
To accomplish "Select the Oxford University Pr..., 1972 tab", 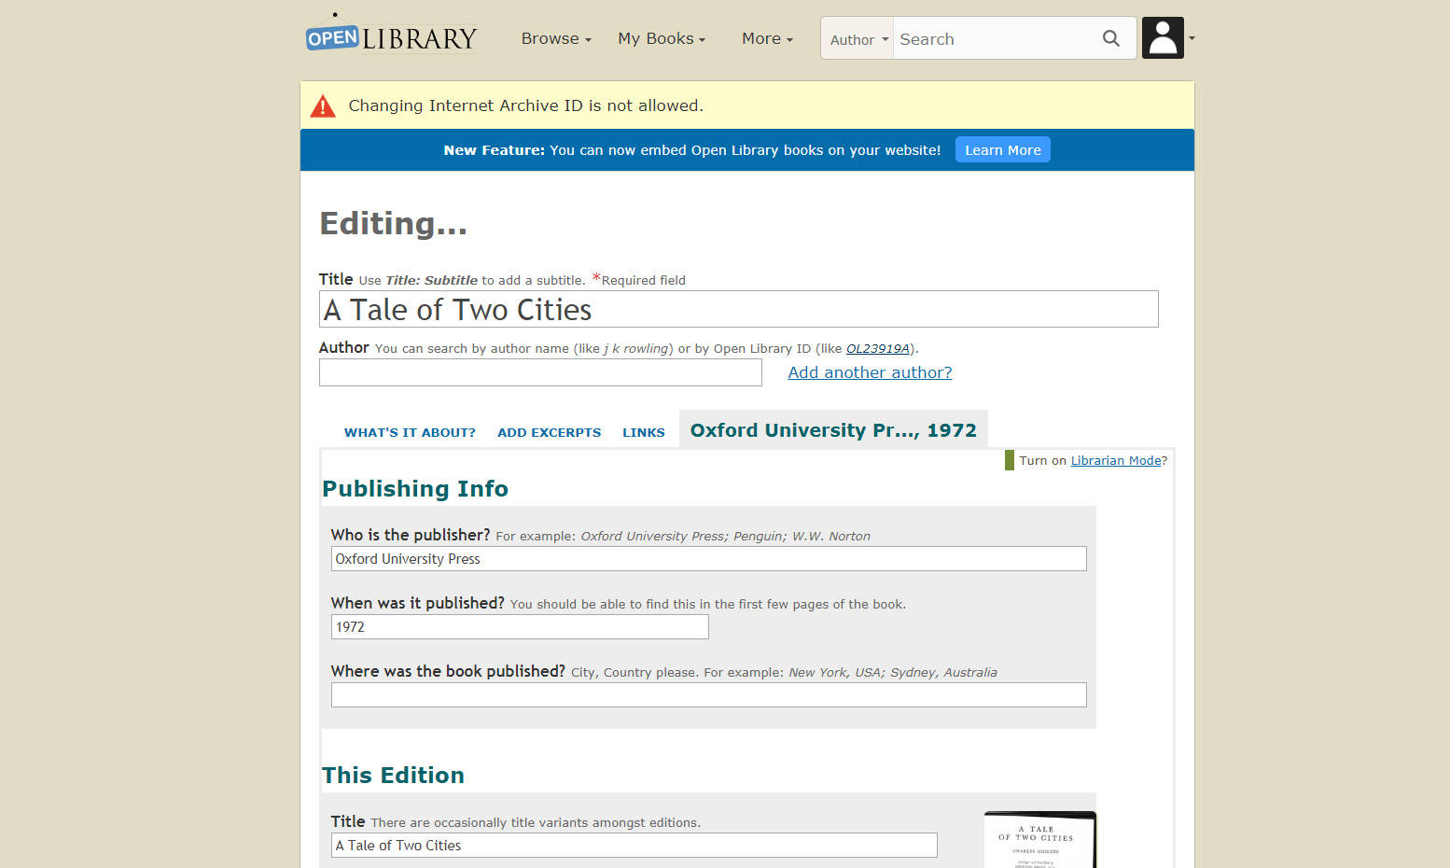I will coord(833,430).
